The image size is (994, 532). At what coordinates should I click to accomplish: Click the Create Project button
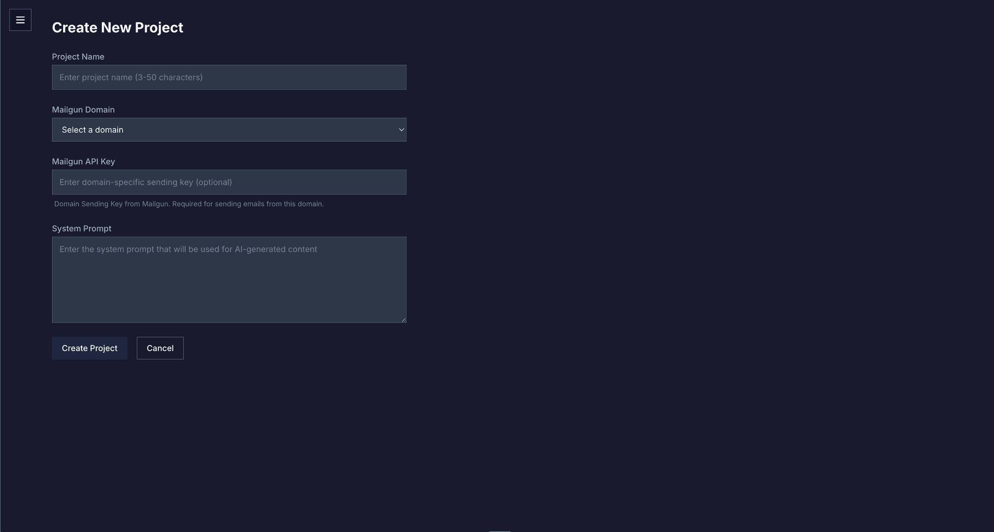pyautogui.click(x=89, y=348)
